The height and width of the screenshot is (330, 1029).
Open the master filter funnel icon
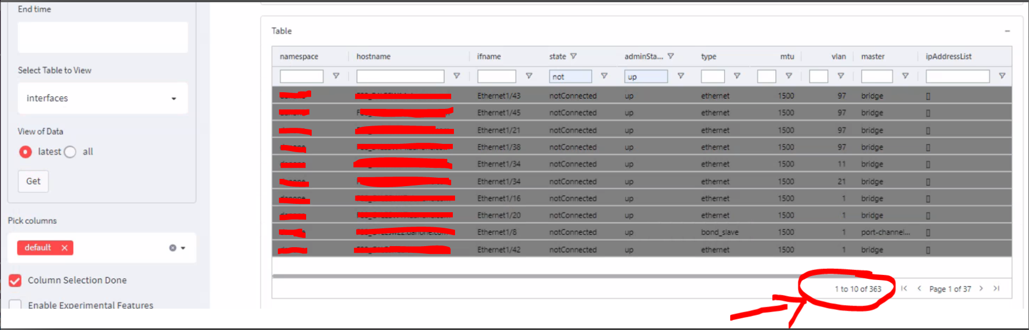(x=905, y=76)
